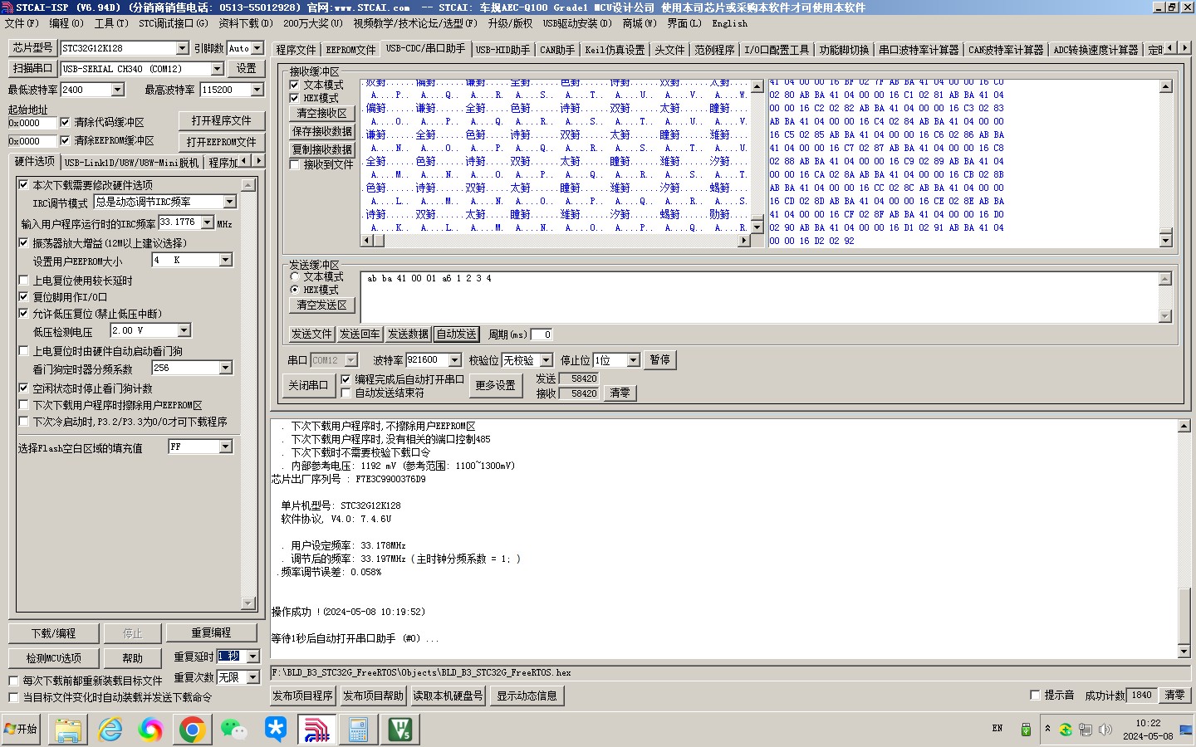Click the green USB safely-remove icon

pos(1026,730)
